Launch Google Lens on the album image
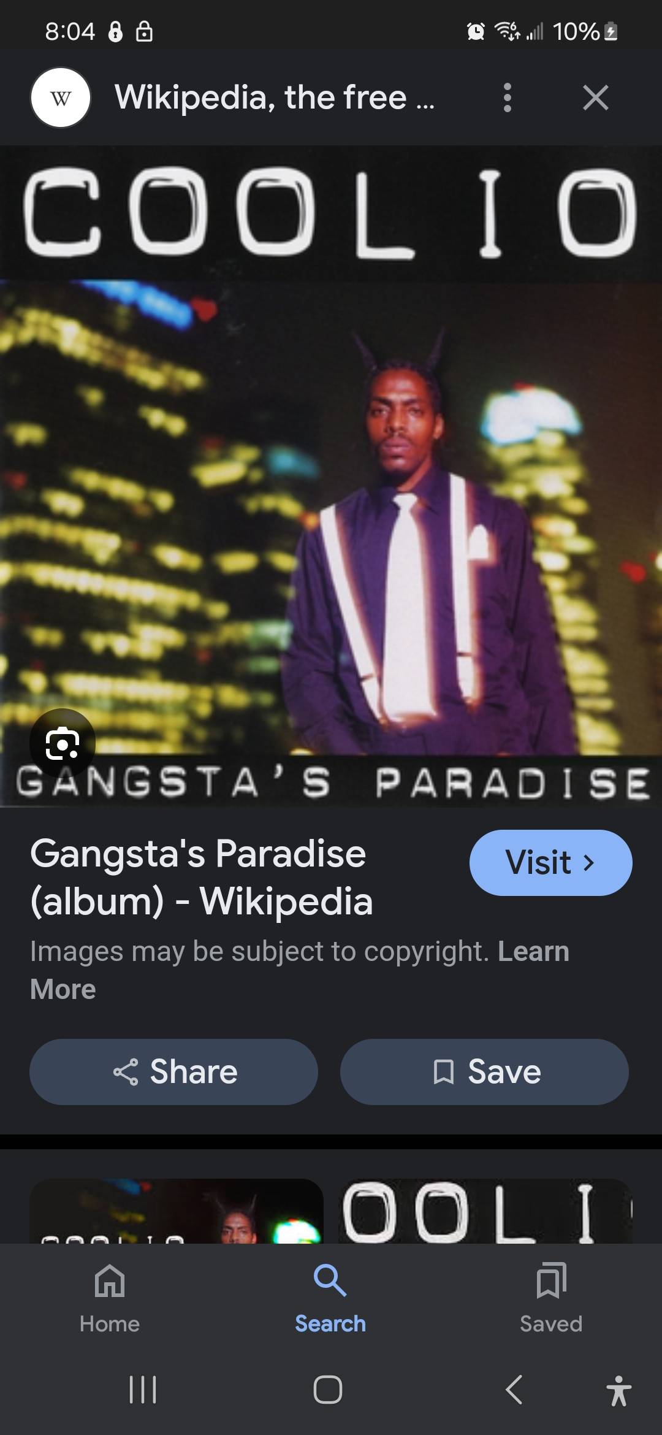The width and height of the screenshot is (662, 1435). tap(63, 743)
